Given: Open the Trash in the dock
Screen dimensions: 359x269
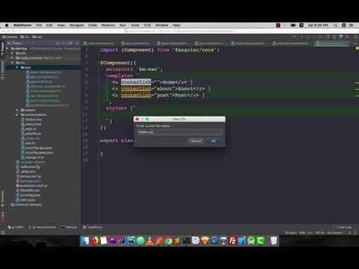Looking at the screenshot, I should tap(274, 241).
